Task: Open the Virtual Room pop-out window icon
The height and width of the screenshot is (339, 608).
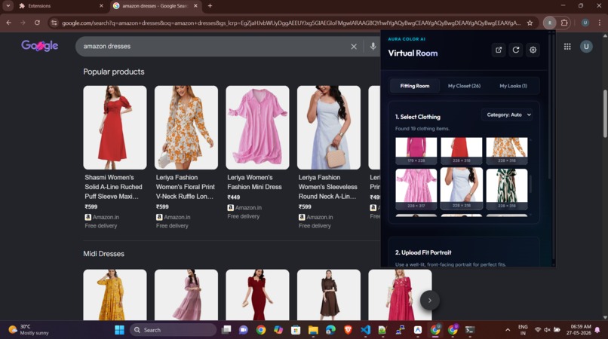Action: [499, 50]
